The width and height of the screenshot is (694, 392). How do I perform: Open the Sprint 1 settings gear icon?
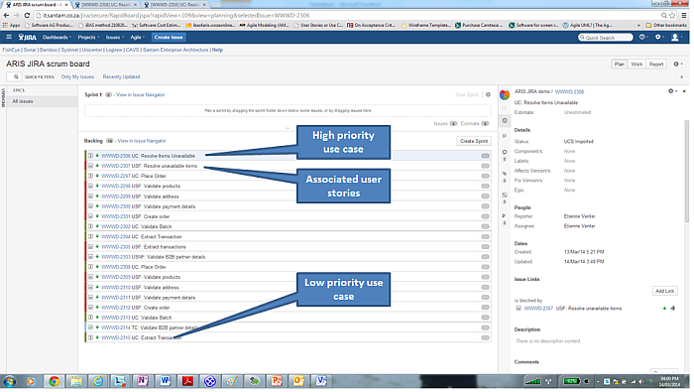488,95
